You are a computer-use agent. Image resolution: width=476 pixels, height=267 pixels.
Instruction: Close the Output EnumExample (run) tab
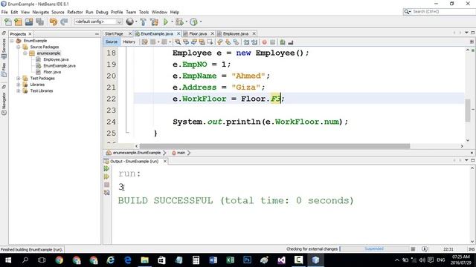click(165, 162)
